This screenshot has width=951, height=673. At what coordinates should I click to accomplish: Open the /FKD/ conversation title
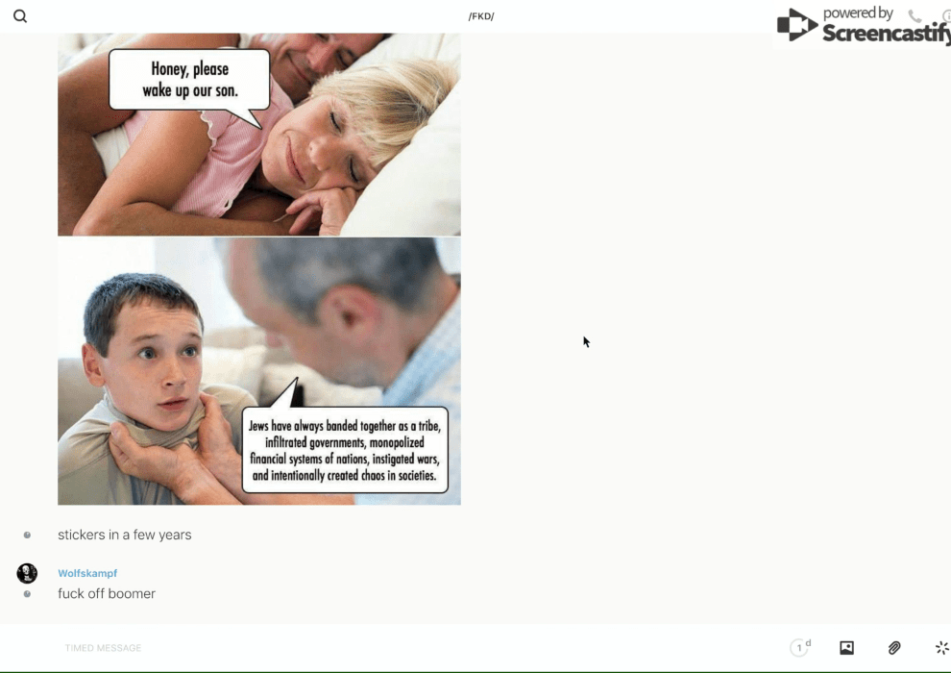click(x=481, y=16)
